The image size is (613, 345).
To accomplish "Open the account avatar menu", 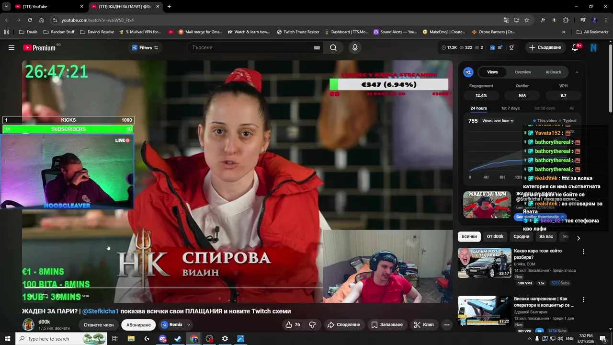I will click(x=594, y=47).
